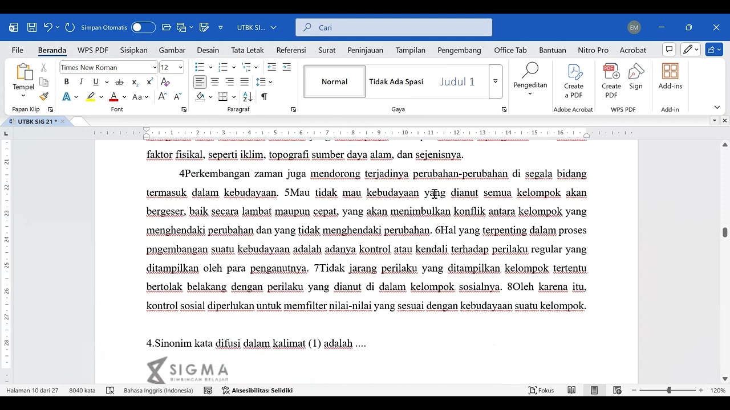This screenshot has width=730, height=410.
Task: Apply the Judul 1 heading style
Action: coord(457,81)
